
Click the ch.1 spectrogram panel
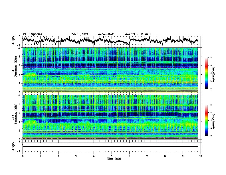(110, 70)
